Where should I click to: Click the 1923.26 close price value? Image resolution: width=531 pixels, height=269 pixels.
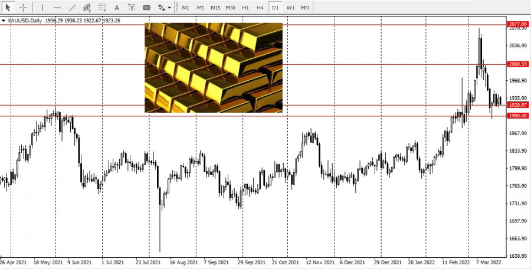(x=112, y=21)
